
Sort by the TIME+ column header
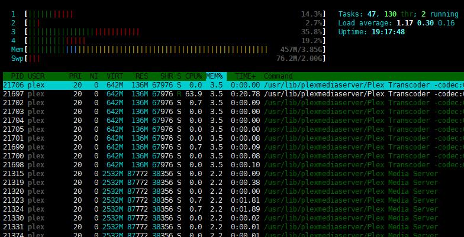point(245,76)
